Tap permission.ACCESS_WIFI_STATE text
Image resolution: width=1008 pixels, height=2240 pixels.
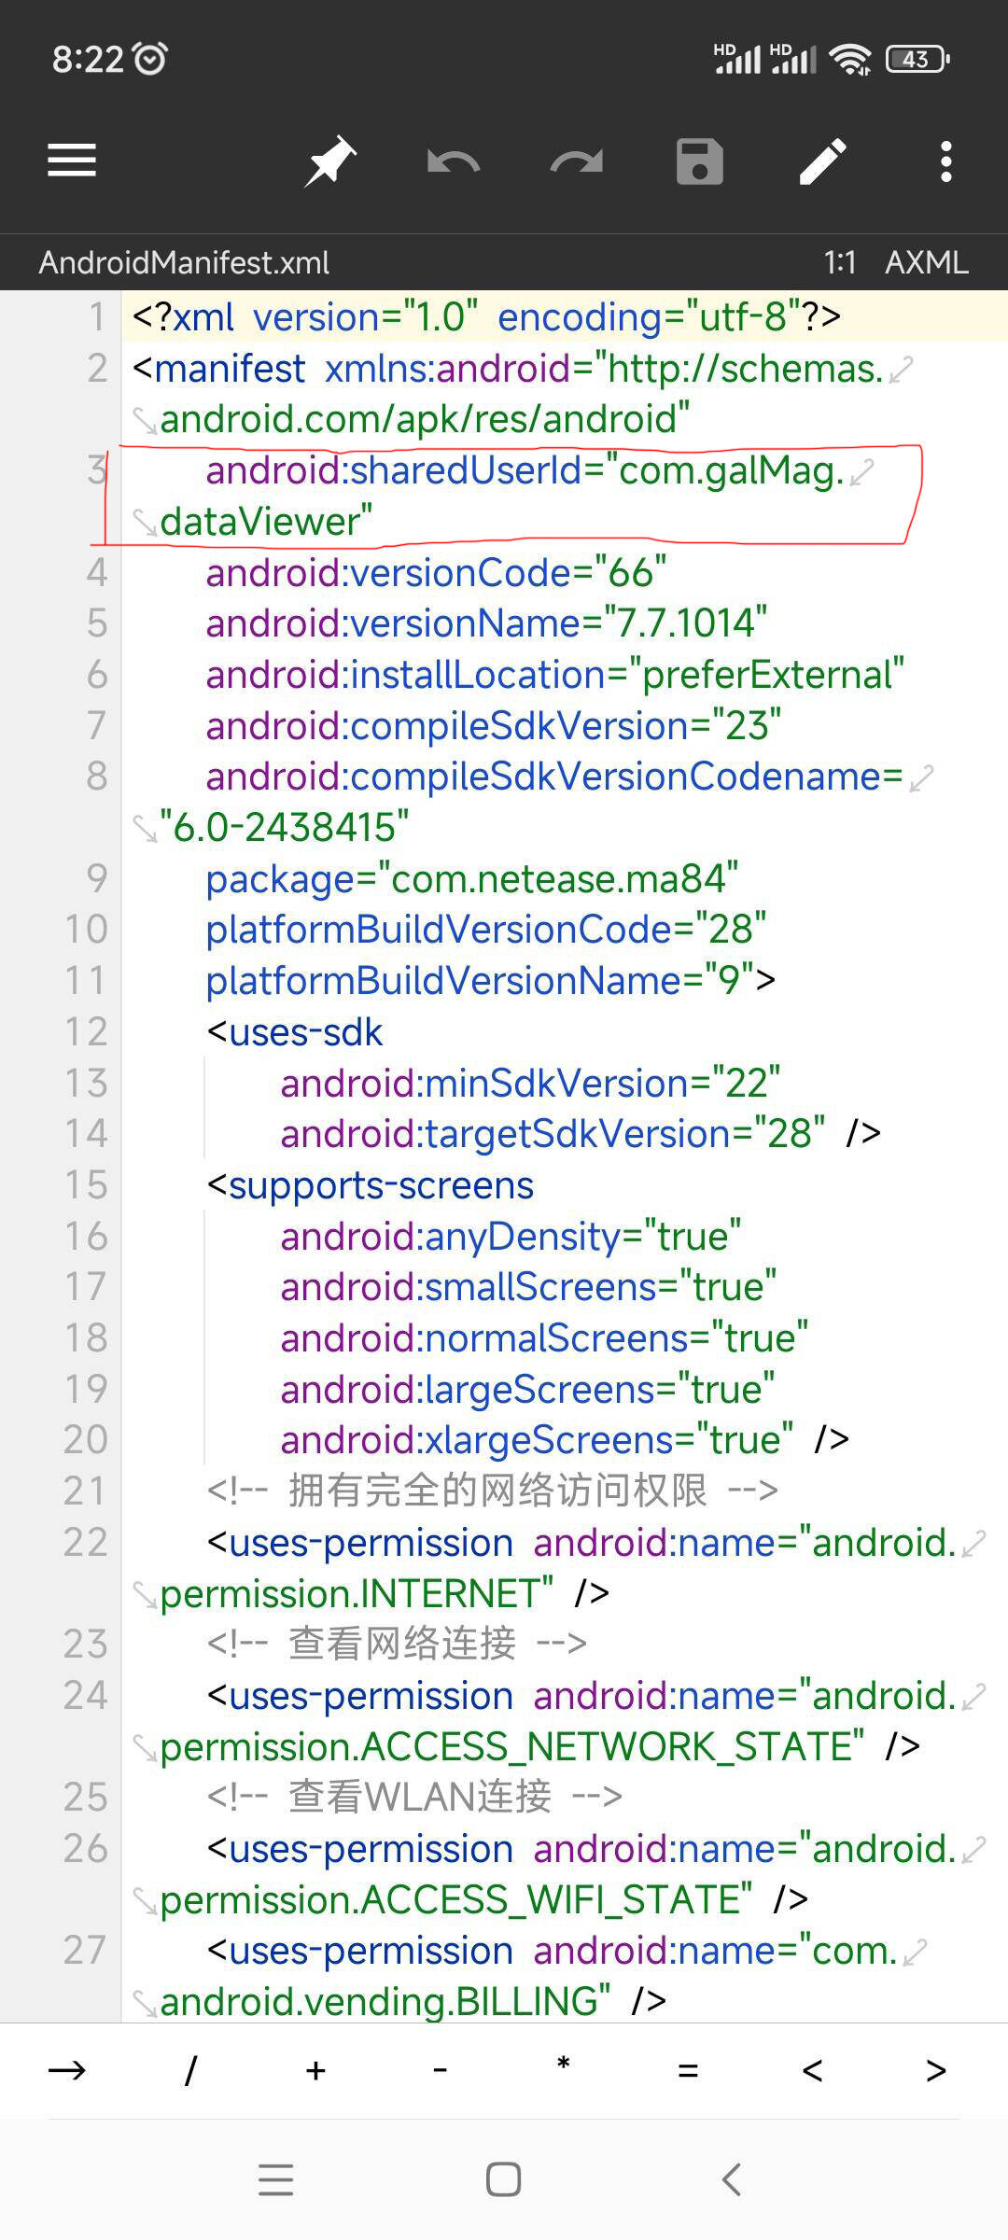456,1898
